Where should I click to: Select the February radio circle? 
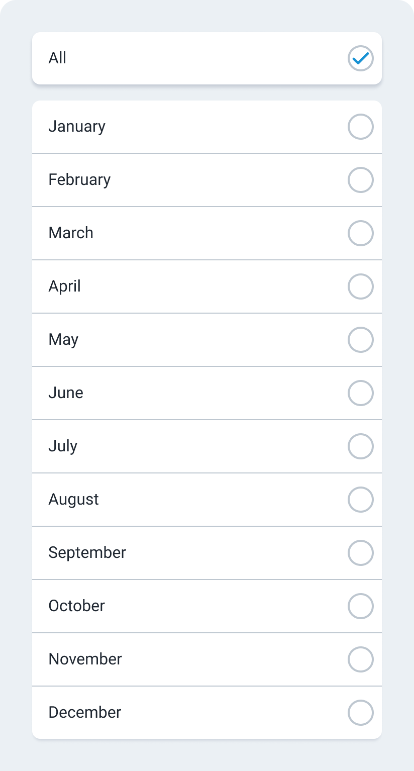tap(360, 180)
